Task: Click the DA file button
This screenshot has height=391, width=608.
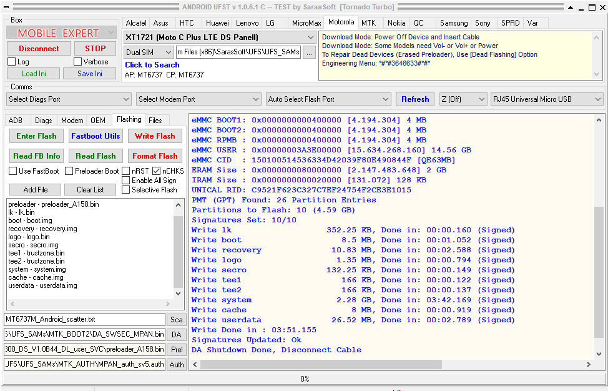Action: click(x=177, y=334)
